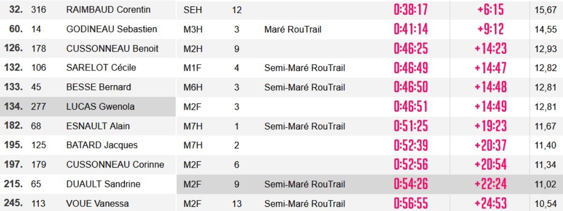Select the 0:46:51 finish time
This screenshot has width=563, height=211.
411,106
